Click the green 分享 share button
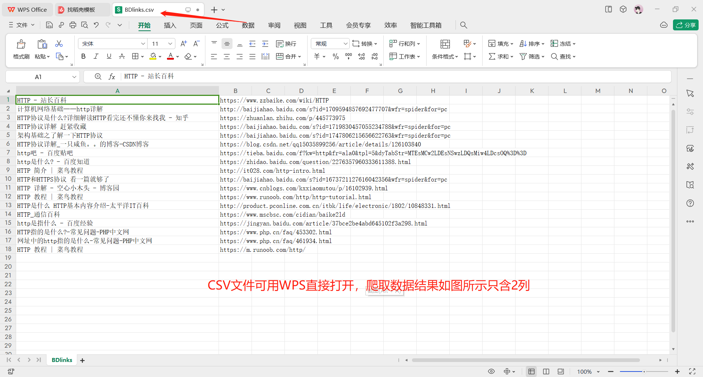This screenshot has width=703, height=377. pyautogui.click(x=686, y=25)
